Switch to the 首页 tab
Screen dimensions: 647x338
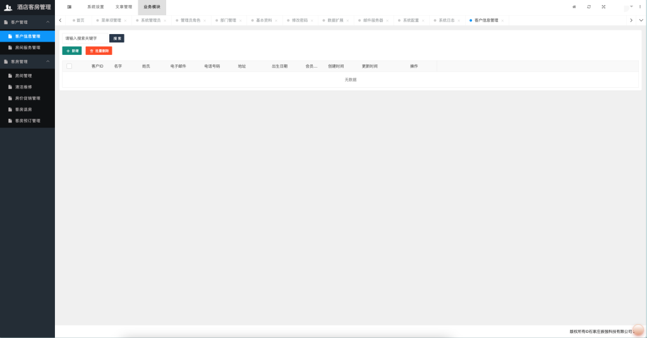[80, 20]
